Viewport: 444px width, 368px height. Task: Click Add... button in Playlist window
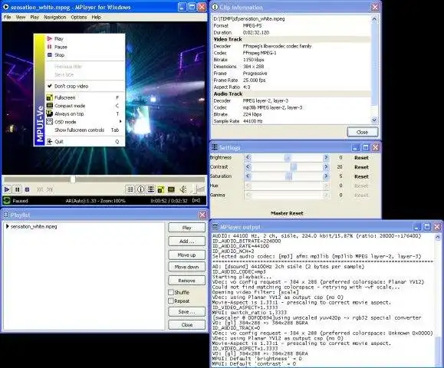coord(186,242)
